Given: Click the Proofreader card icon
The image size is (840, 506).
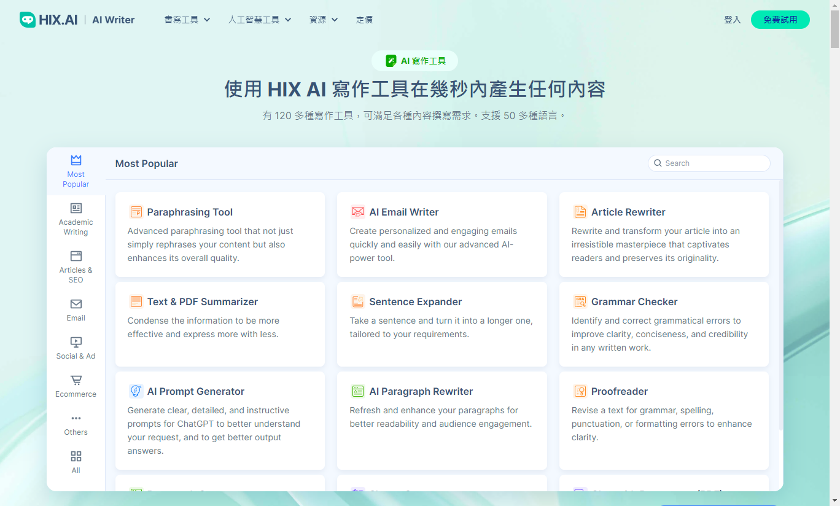Looking at the screenshot, I should click(x=580, y=391).
